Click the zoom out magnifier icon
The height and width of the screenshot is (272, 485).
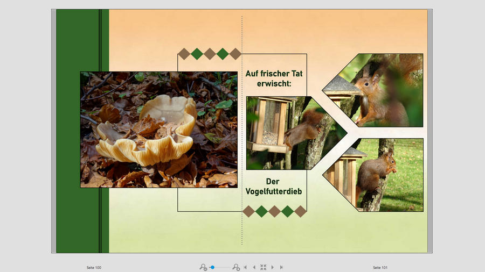pos(203,267)
